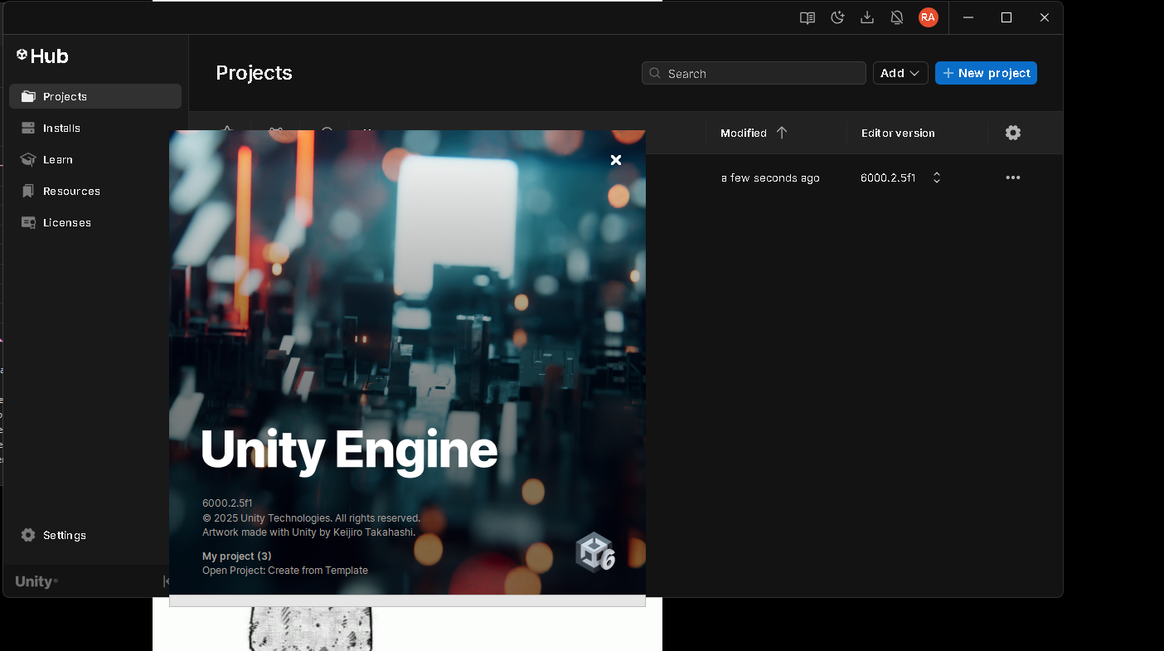Change editor version 6000.2.5f1 selector arrows

[x=937, y=177]
